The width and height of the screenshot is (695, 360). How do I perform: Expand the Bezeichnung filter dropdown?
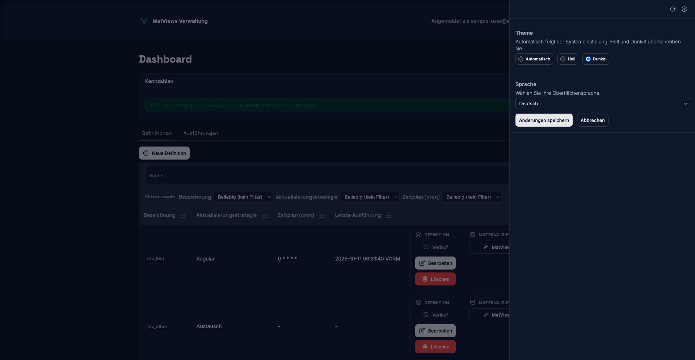point(243,197)
